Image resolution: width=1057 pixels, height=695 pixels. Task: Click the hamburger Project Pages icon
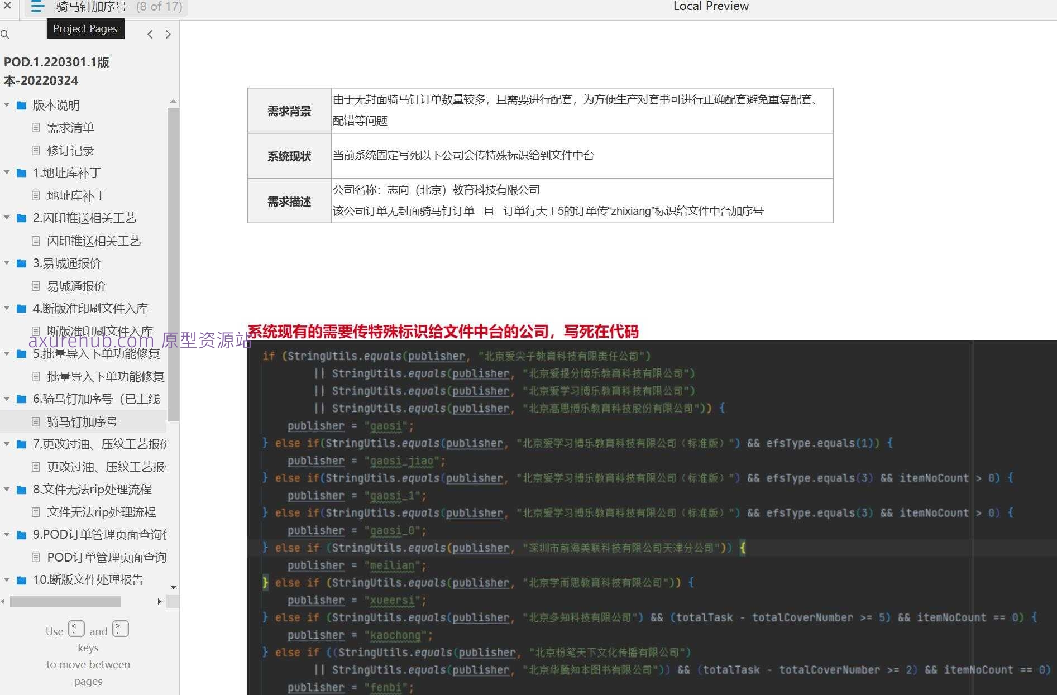[x=37, y=7]
